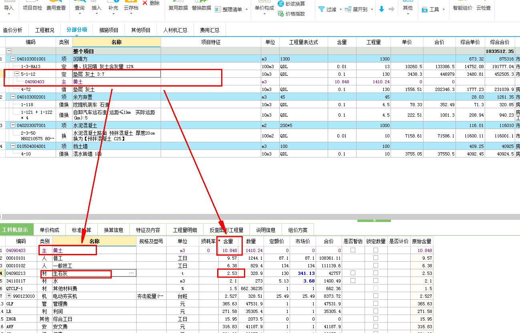Collapse the 整个项目 root node

[9, 51]
